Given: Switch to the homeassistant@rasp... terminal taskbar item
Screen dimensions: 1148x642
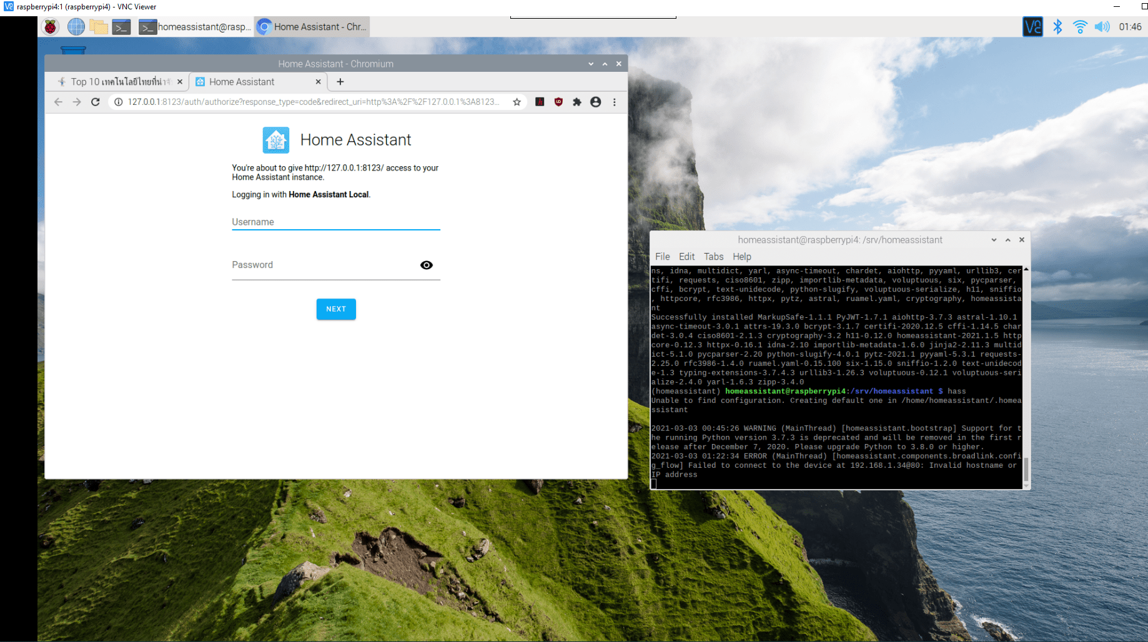Looking at the screenshot, I should coord(195,27).
